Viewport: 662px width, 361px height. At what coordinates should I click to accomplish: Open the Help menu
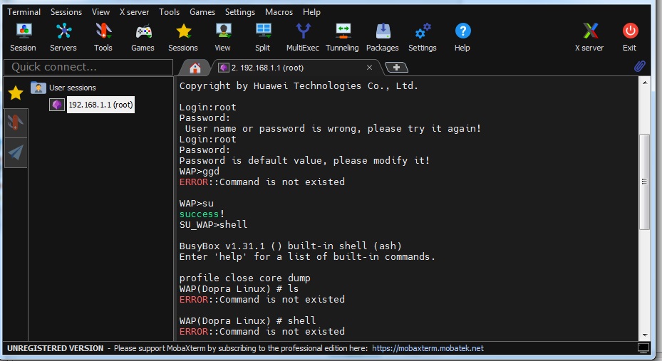[311, 12]
